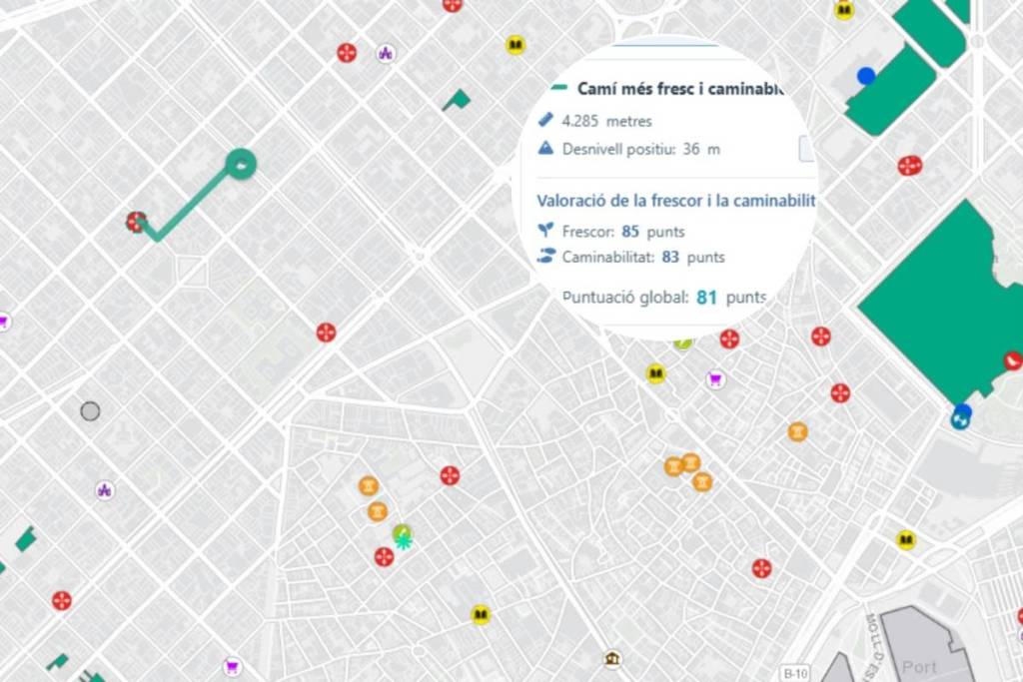The height and width of the screenshot is (682, 1023).
Task: Select the yellow library icon next to the purple cart
Action: pyautogui.click(x=655, y=373)
